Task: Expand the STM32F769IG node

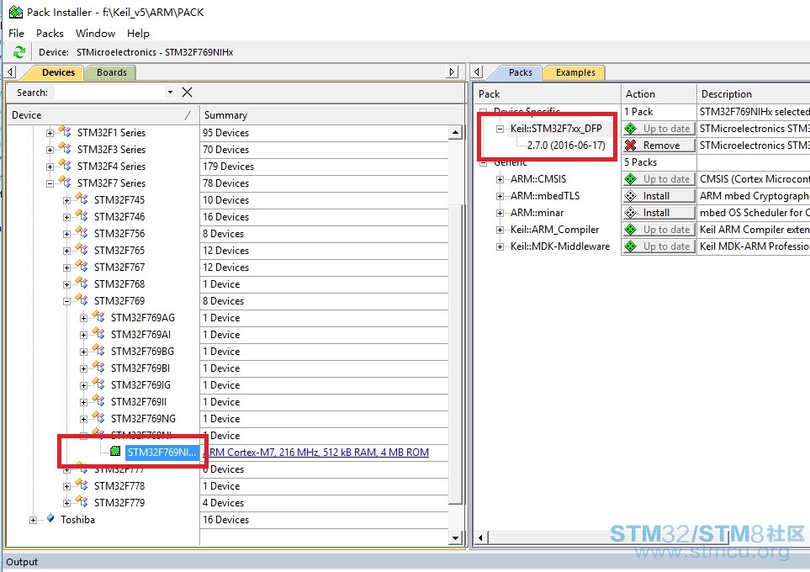Action: coord(83,385)
